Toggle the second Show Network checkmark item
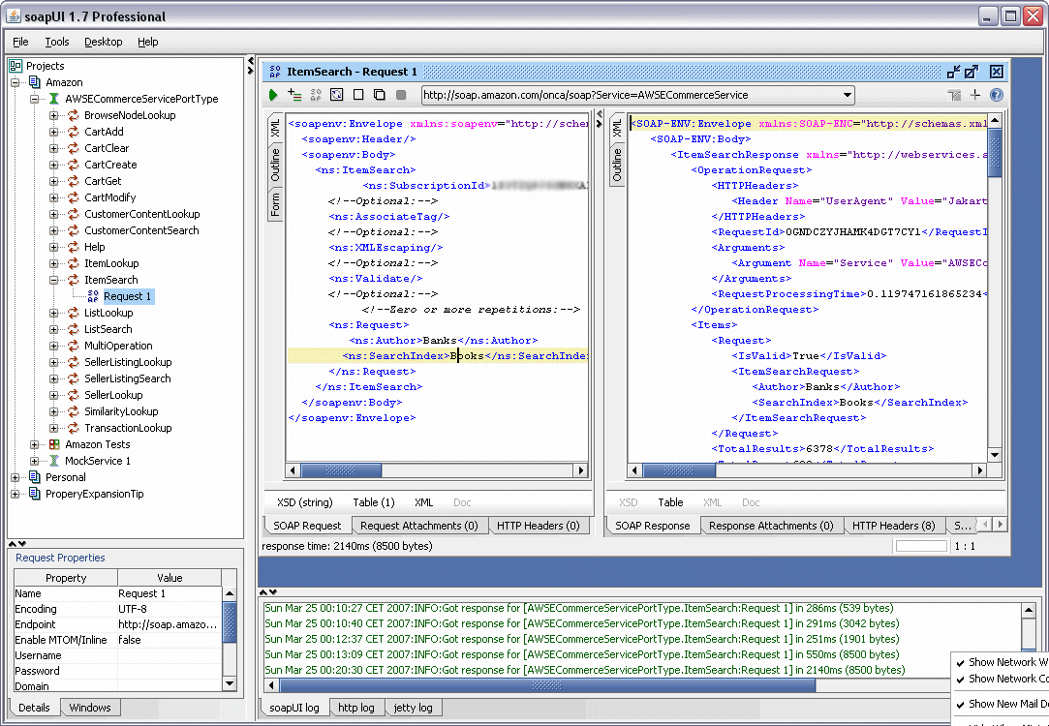The width and height of the screenshot is (1049, 726). coord(1007,679)
